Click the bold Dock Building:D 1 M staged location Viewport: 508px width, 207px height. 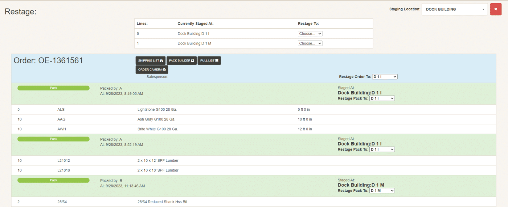[361, 185]
